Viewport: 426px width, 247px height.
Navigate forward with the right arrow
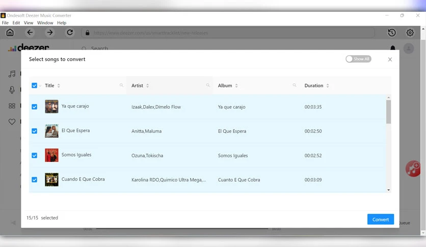click(50, 33)
